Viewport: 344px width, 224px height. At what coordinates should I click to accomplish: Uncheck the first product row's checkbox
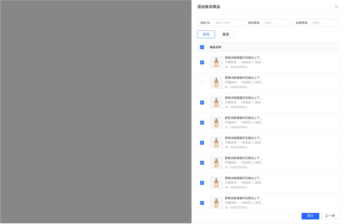coord(202,62)
